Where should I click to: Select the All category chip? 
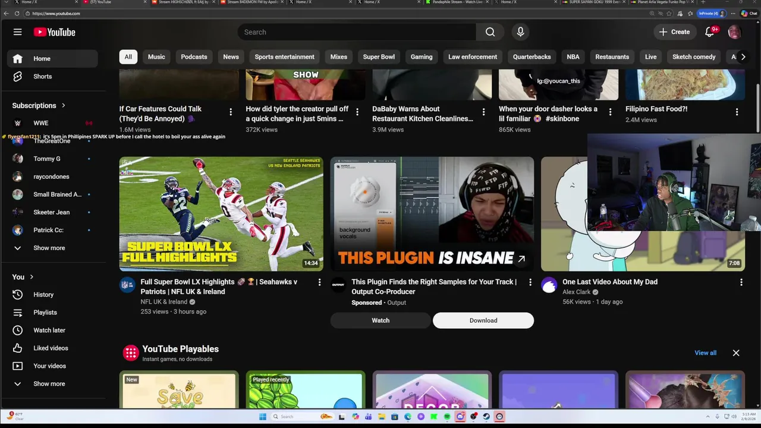click(128, 57)
